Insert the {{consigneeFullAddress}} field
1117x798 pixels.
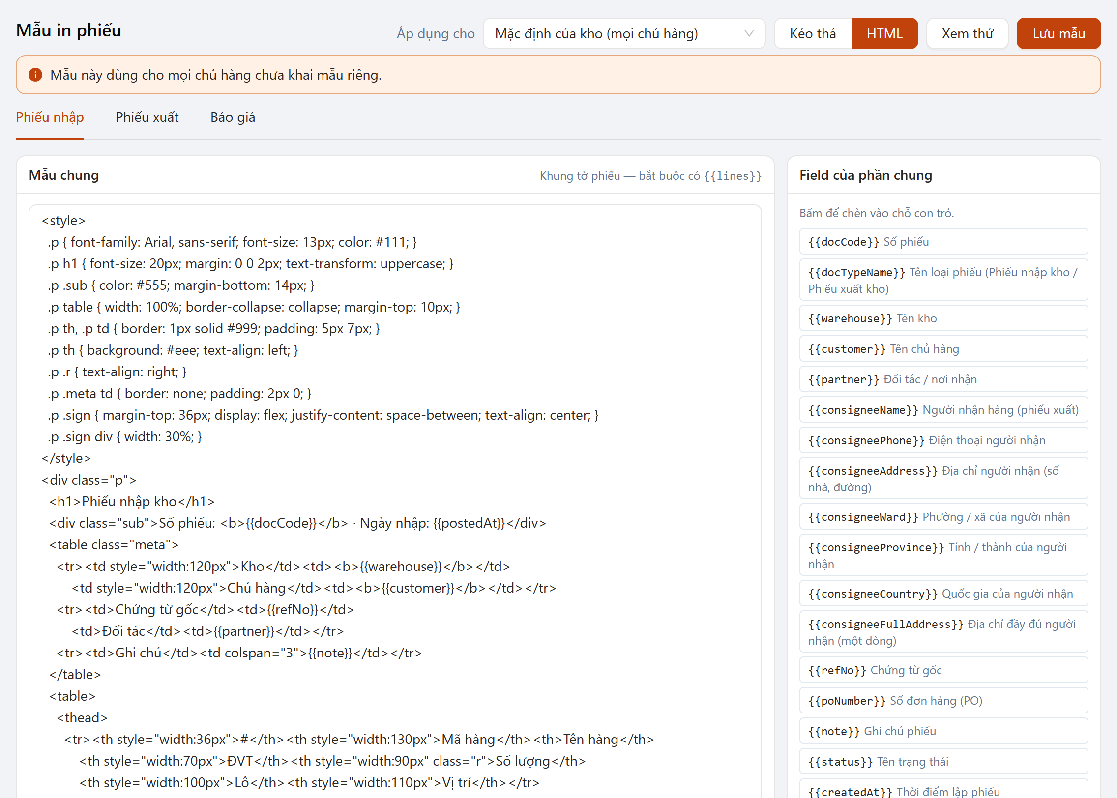943,632
